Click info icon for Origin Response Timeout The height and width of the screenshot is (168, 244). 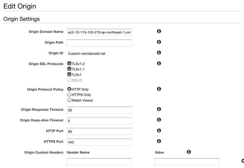[x=159, y=109]
